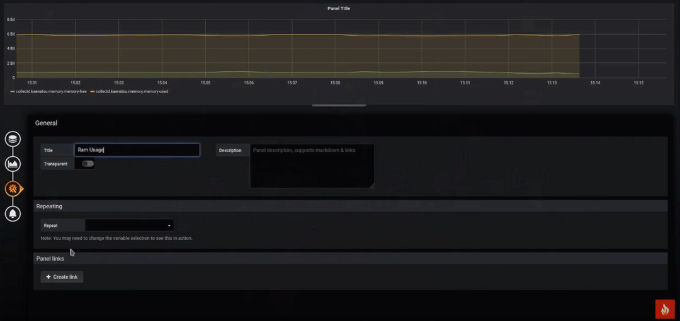The height and width of the screenshot is (321, 680).
Task: Click into the Description text area
Action: coord(312,166)
